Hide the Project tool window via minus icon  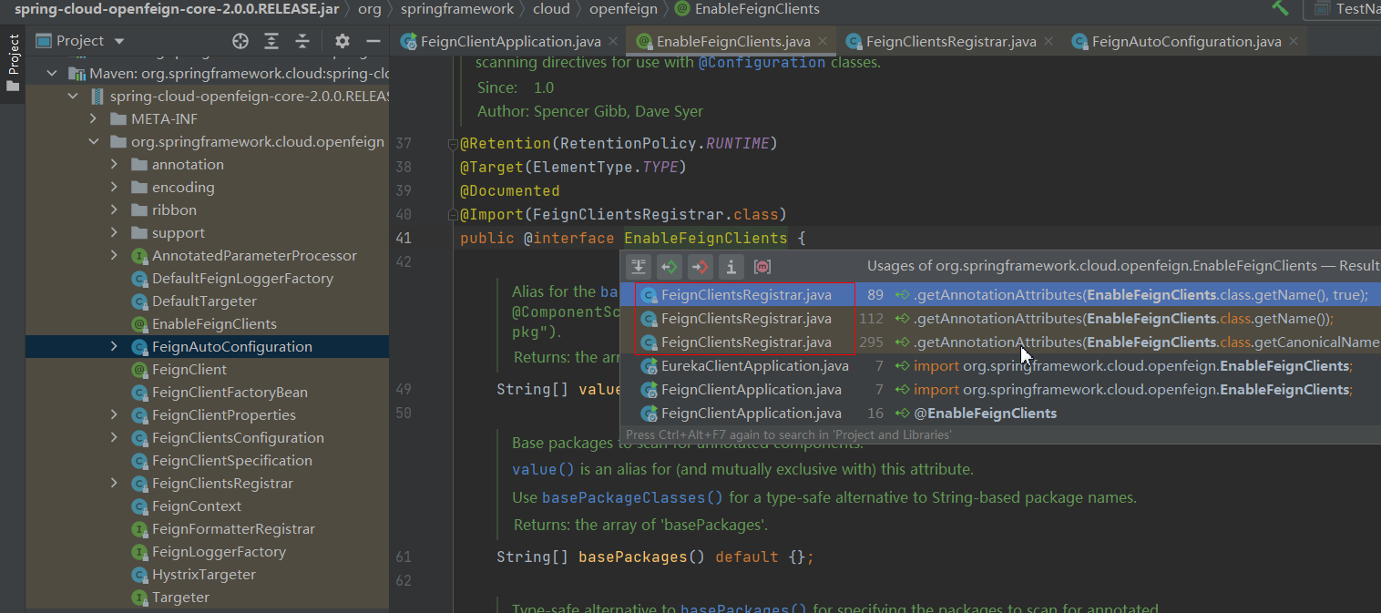tap(373, 41)
